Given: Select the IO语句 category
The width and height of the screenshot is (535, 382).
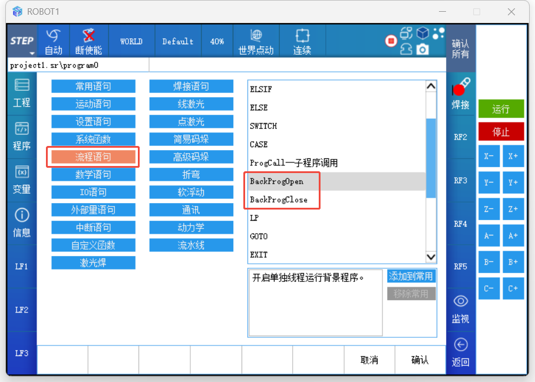Looking at the screenshot, I should pos(93,192).
